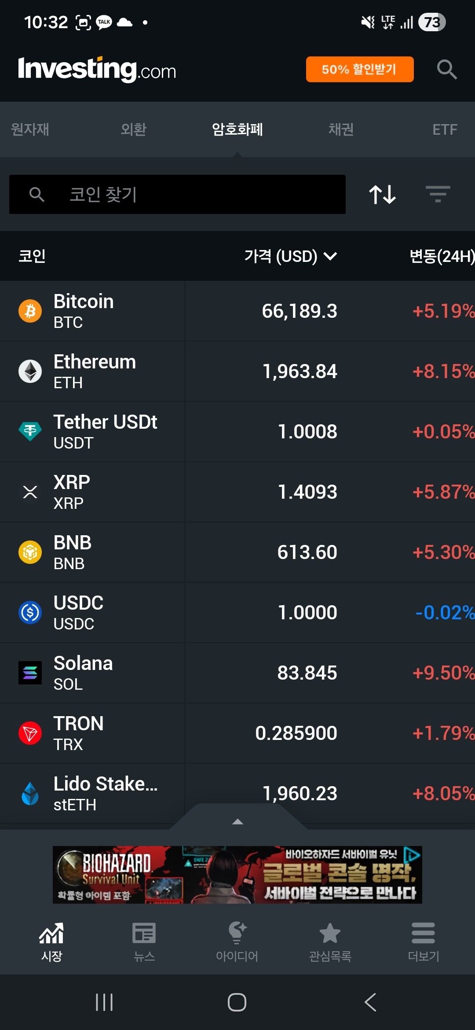475x1030 pixels.
Task: Click the 50% 할인받기 discount button
Action: point(360,69)
